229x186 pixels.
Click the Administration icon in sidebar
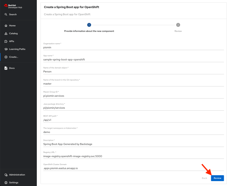tap(6, 175)
